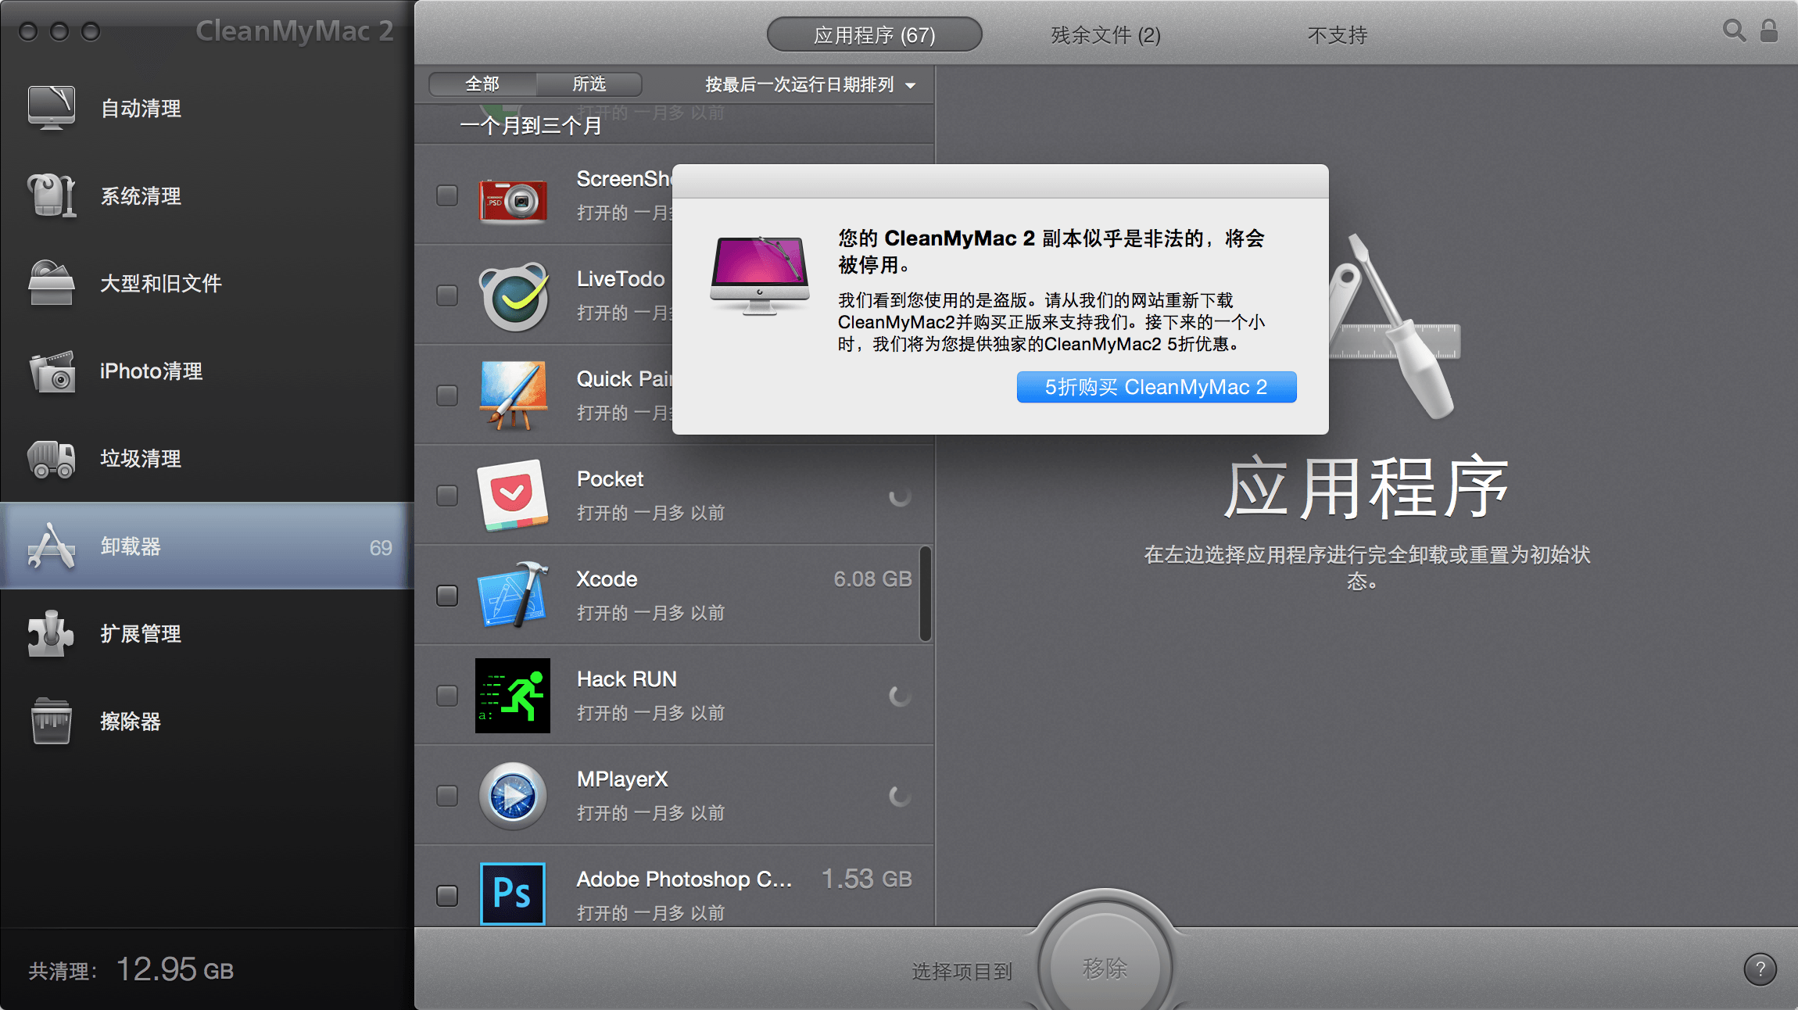This screenshot has height=1010, width=1798.
Task: Select the MPlayerX app icon
Action: coord(513,796)
